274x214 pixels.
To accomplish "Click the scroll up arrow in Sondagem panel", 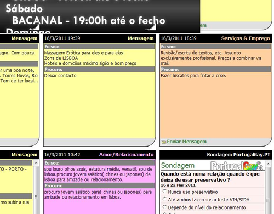I will click(268, 164).
